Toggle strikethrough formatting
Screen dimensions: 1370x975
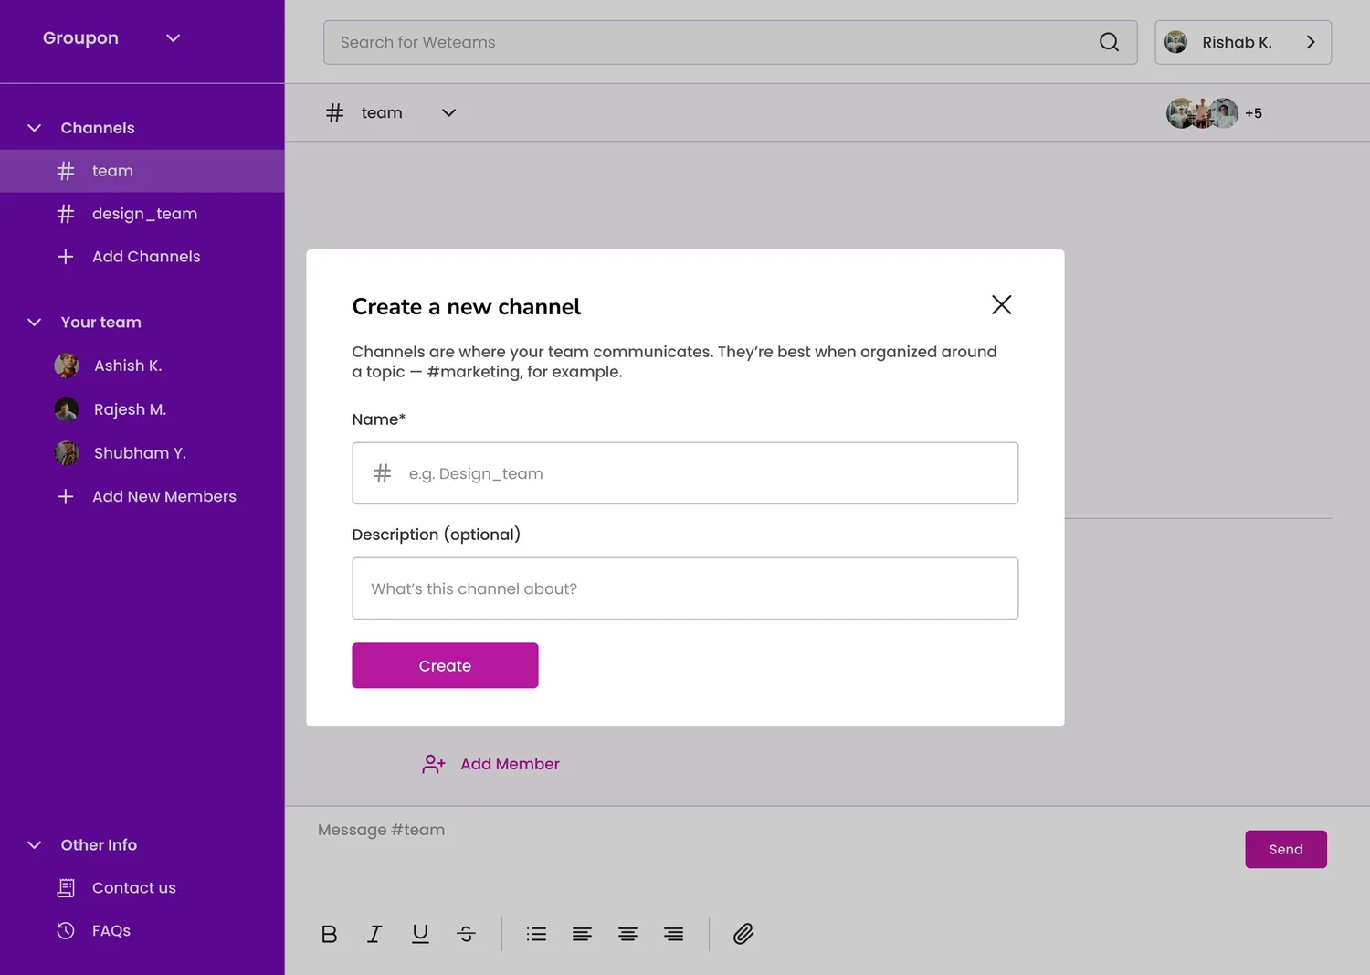pyautogui.click(x=466, y=934)
